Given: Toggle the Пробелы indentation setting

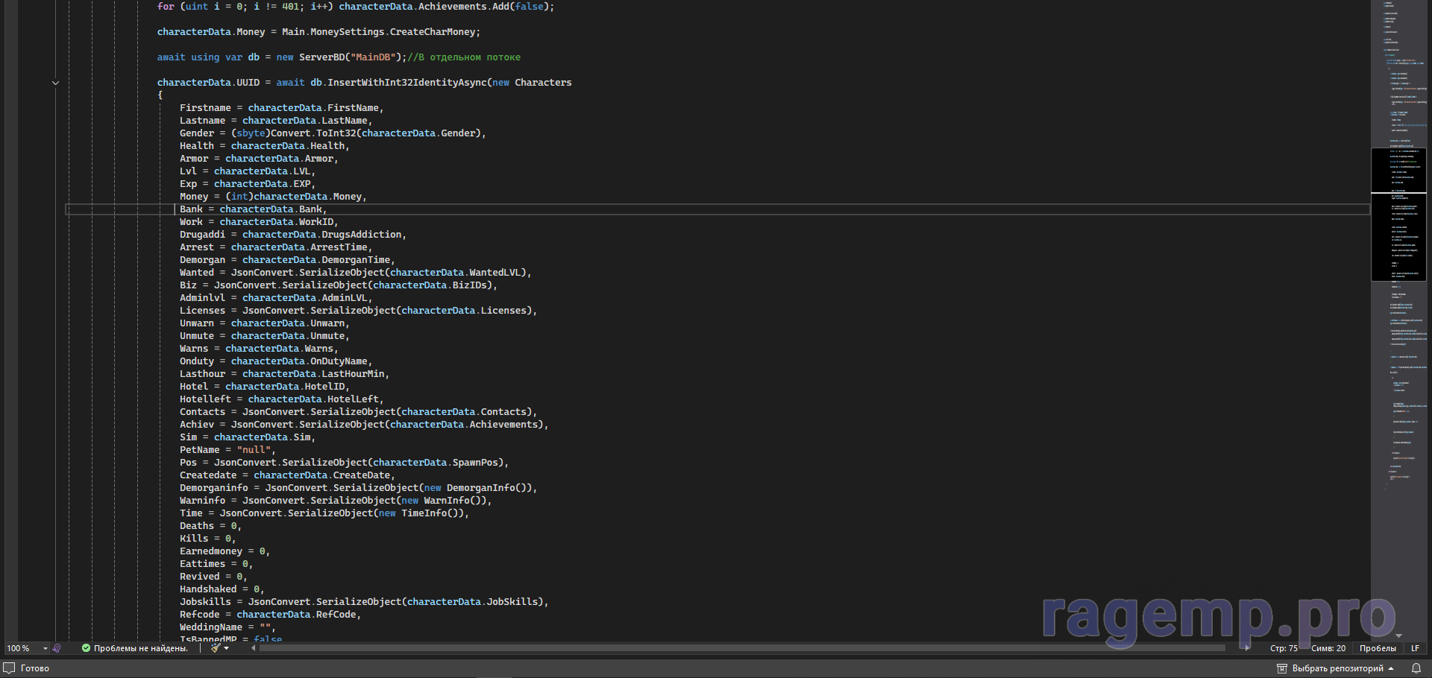Looking at the screenshot, I should tap(1378, 648).
